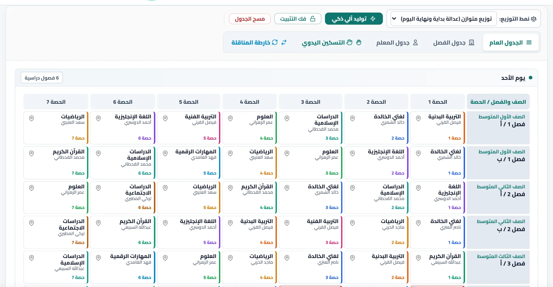This screenshot has height=287, width=553.
Task: Open the العلوم period 3 card for class 1/ب
Action: click(311, 163)
